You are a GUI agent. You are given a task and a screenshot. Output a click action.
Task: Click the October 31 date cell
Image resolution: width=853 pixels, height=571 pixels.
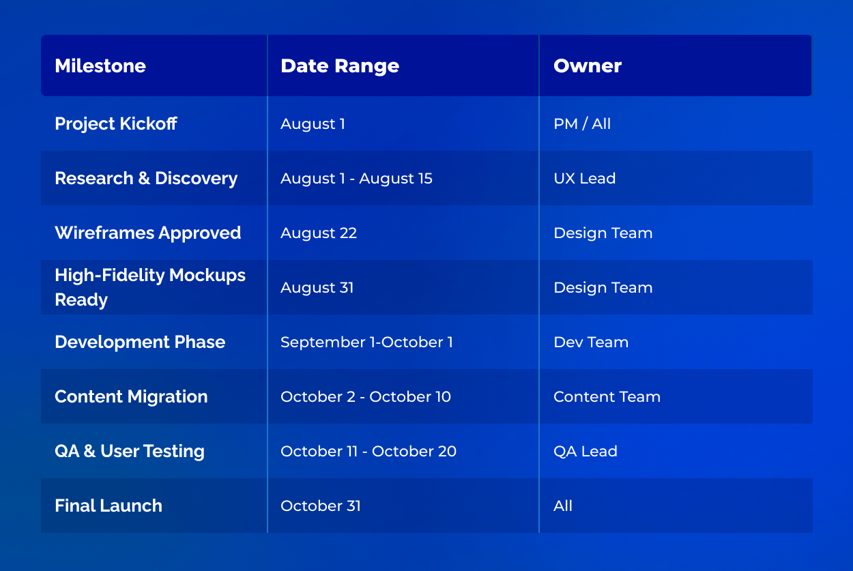[x=320, y=506]
